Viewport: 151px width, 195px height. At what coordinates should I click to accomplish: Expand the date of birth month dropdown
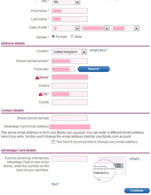[96, 28]
